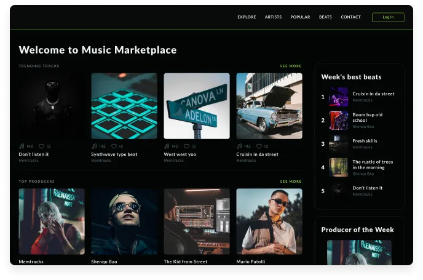Select Fresh skills beat thumbnail

(339, 144)
